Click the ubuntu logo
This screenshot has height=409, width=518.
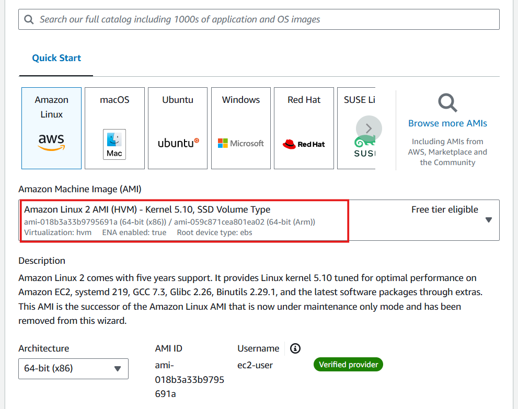coord(178,143)
